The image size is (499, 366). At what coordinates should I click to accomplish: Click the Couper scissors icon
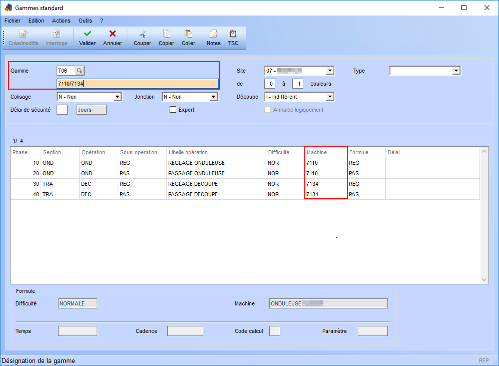pyautogui.click(x=142, y=34)
